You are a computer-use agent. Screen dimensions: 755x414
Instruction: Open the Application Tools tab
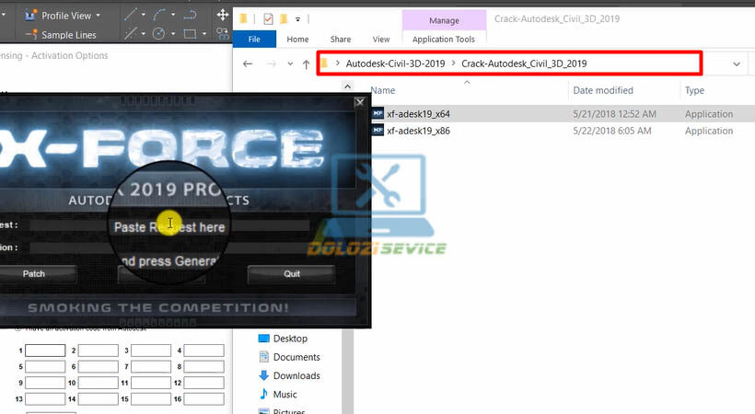point(444,40)
